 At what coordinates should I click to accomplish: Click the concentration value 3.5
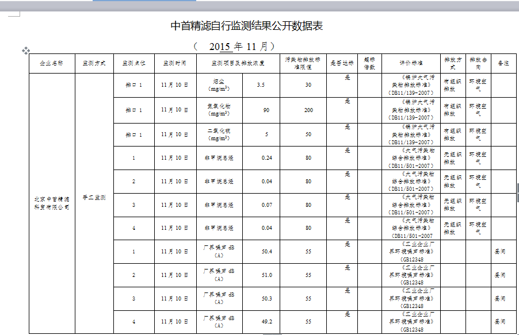[x=261, y=85]
